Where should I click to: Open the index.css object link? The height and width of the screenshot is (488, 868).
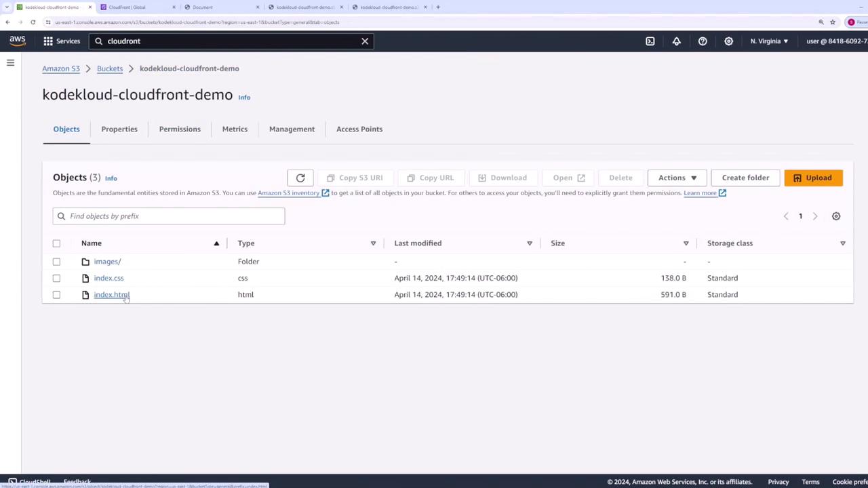[108, 278]
